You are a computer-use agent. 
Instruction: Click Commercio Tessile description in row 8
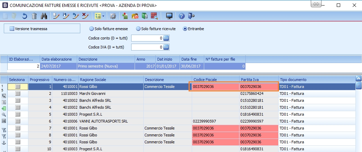(168, 135)
